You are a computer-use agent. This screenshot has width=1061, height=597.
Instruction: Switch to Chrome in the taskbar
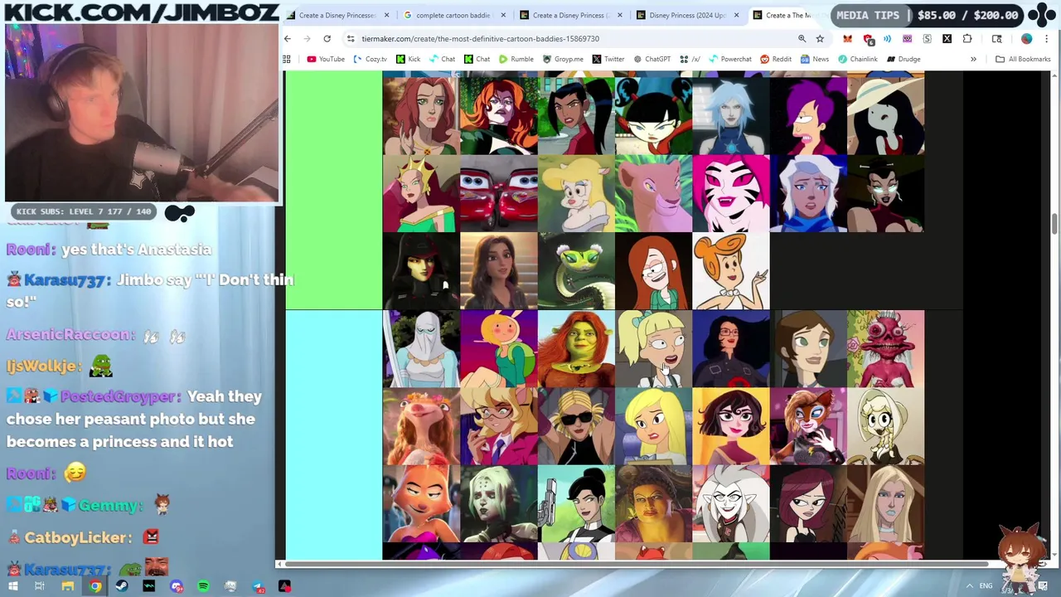click(95, 586)
